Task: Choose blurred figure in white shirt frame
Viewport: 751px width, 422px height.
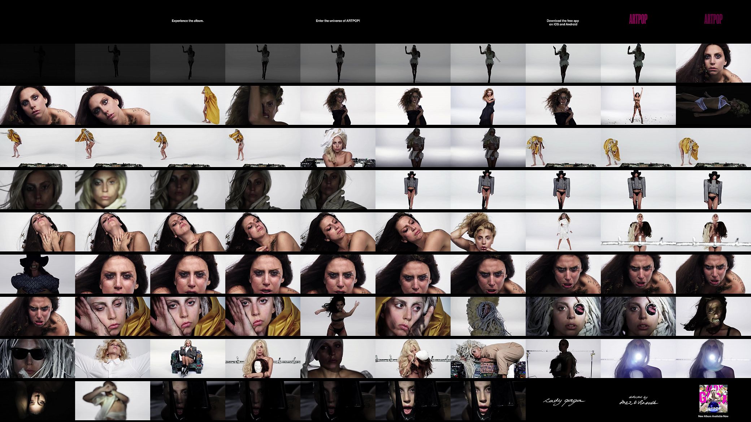Action: click(x=113, y=401)
